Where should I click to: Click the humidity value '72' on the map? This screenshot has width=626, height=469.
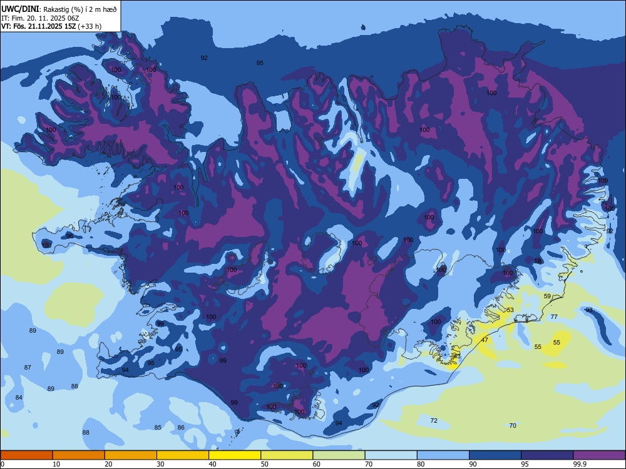point(434,420)
